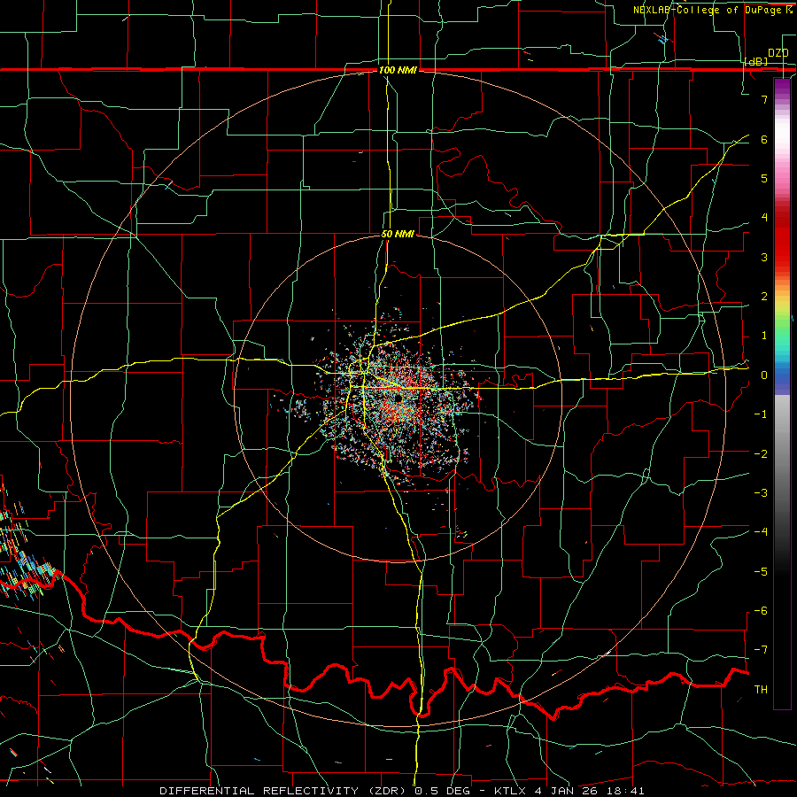Click the -4 value on the color scale

761,532
